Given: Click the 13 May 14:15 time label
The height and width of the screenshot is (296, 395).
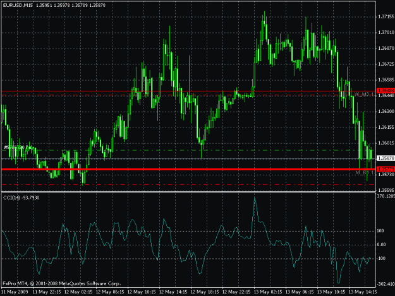Looking at the screenshot, I should pos(363,292).
